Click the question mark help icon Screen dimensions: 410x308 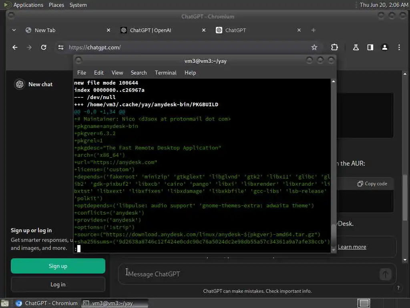click(x=398, y=288)
